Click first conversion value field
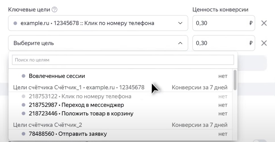275x142 pixels. click(x=219, y=23)
